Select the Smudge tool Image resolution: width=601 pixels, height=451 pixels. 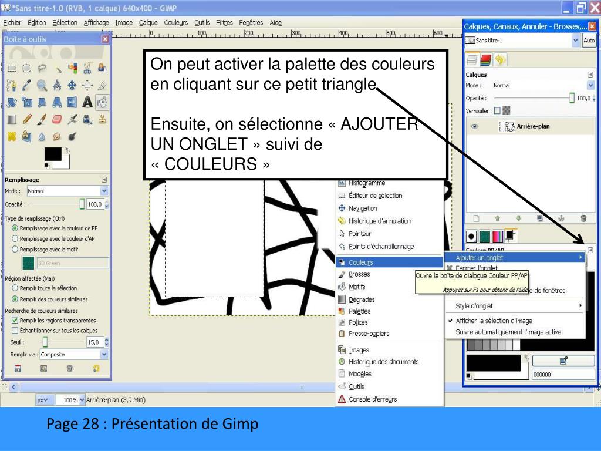[x=57, y=136]
